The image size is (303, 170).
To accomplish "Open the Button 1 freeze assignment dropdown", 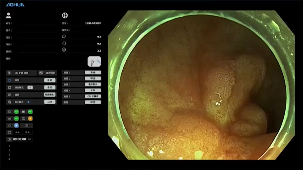I will (93, 72).
